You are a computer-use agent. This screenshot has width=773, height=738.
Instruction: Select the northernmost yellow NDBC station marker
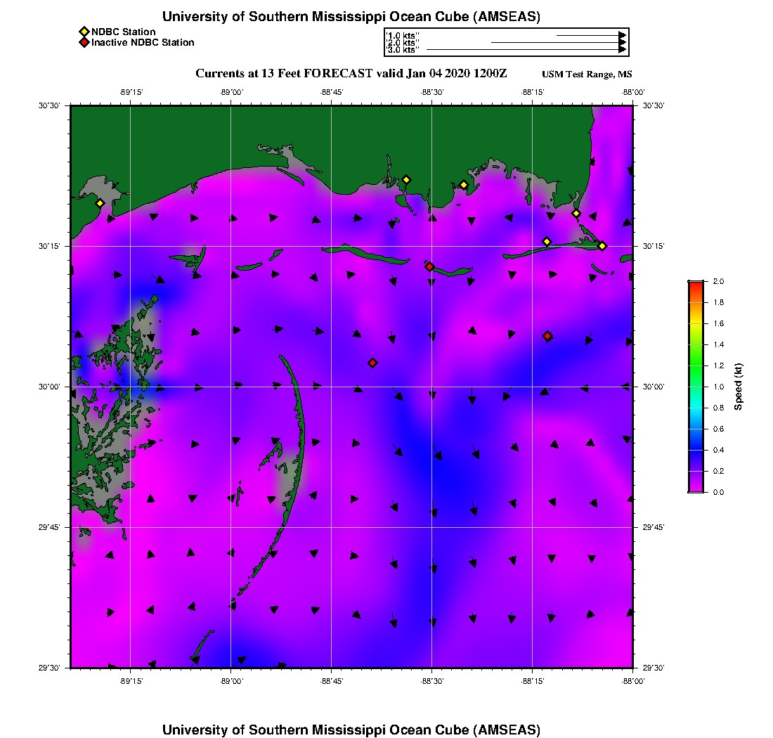405,179
